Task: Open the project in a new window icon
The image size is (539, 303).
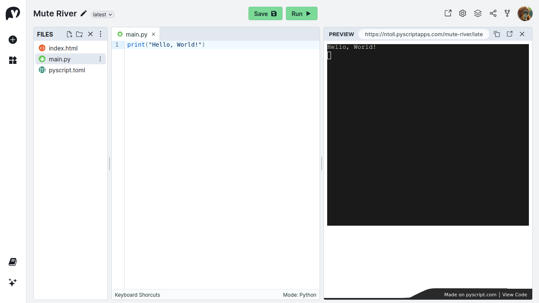Action: 448,13
